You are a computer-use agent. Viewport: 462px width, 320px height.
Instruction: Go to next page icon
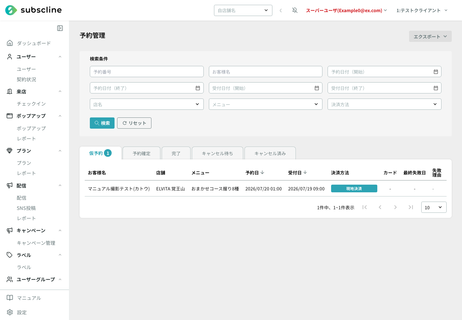[x=395, y=207]
